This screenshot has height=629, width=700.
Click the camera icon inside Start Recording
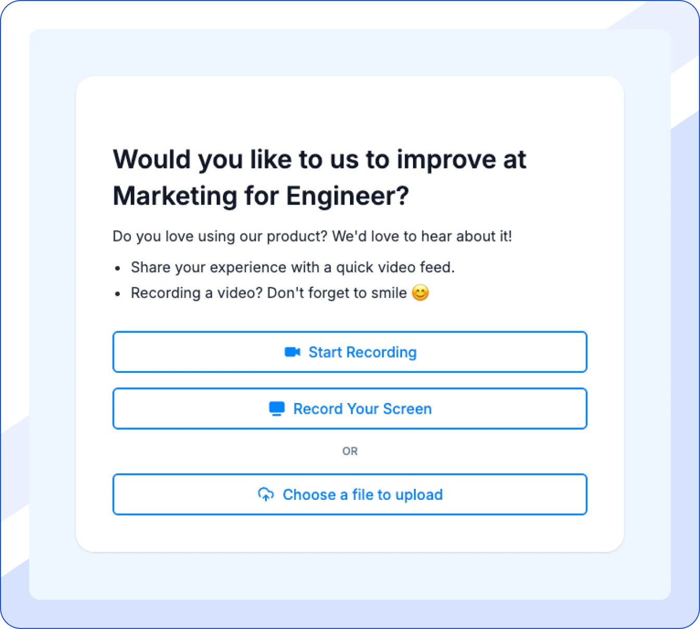point(292,352)
